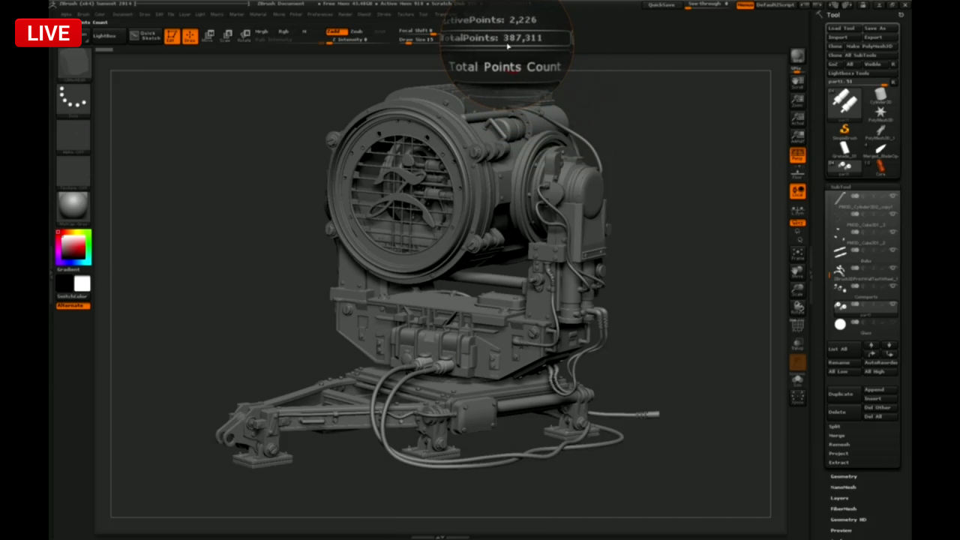Select the Cylinder3D tool
Viewport: 960px width, 540px height.
(879, 96)
